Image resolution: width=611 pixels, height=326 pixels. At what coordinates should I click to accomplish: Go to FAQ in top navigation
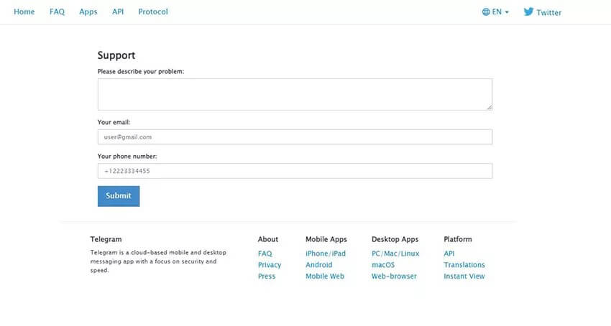click(x=58, y=12)
